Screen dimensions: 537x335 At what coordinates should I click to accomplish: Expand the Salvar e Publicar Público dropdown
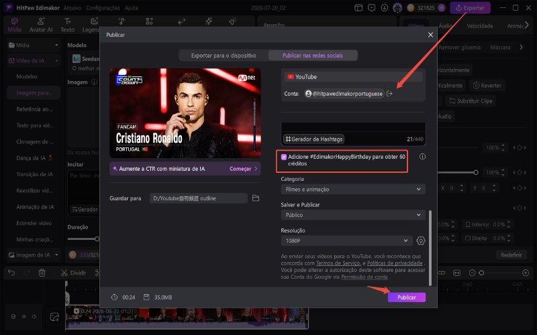[x=353, y=215]
